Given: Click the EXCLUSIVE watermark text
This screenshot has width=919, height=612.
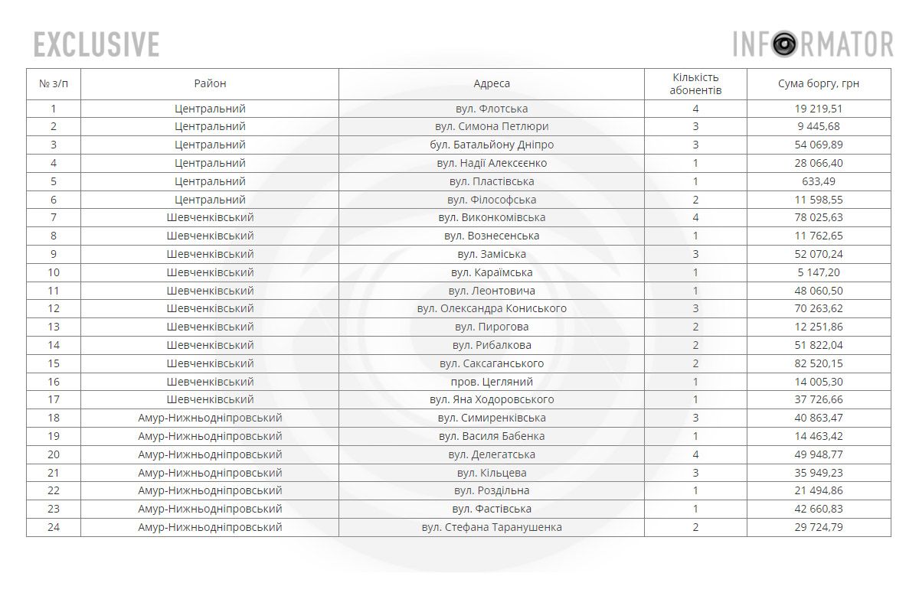Looking at the screenshot, I should pos(96,44).
